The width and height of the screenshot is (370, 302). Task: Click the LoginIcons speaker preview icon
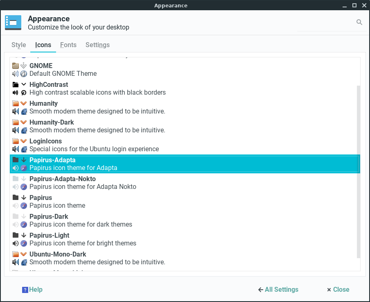click(x=16, y=149)
